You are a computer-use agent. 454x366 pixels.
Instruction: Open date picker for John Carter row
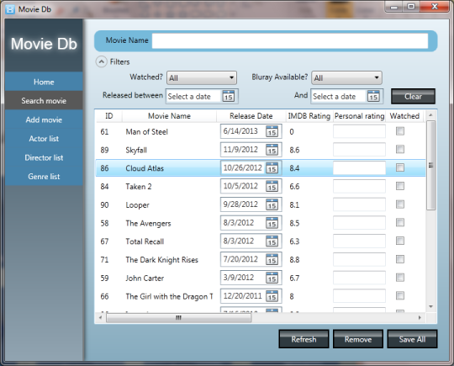coord(272,278)
